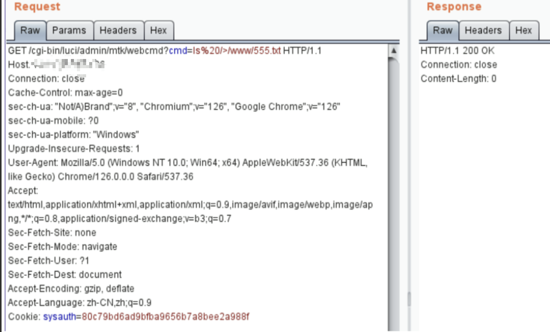Click the 'Content-Length: 0' response line
The height and width of the screenshot is (332, 550).
tap(458, 79)
